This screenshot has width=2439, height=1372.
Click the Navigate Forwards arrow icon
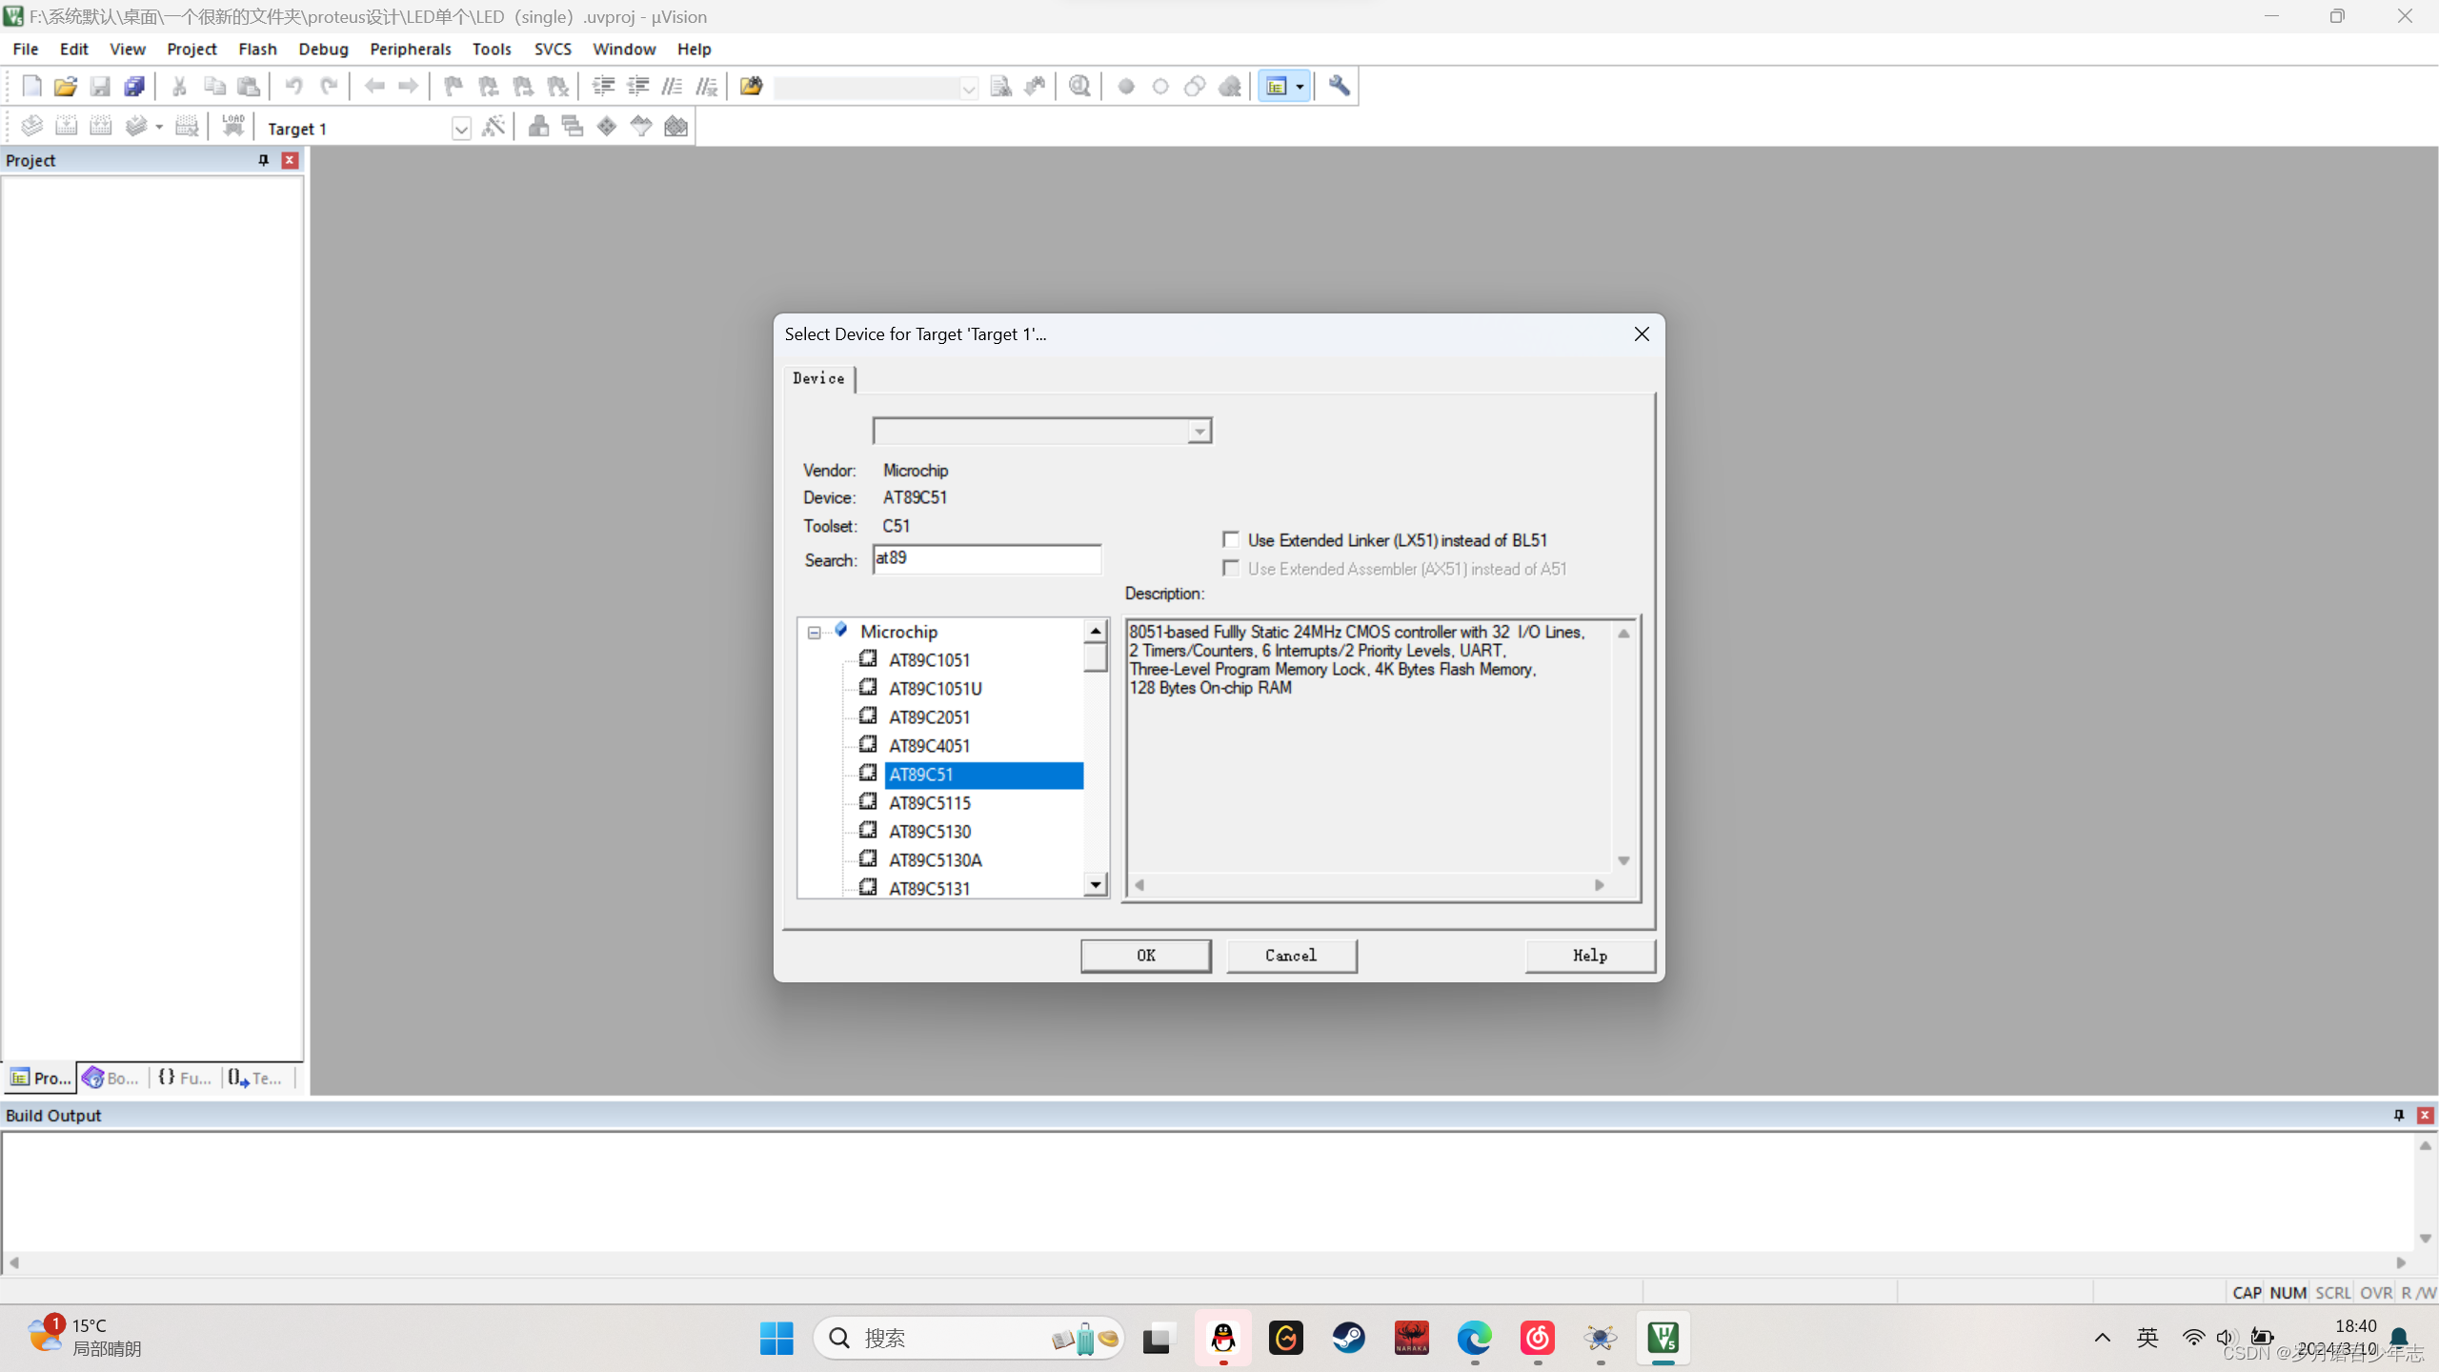[409, 87]
